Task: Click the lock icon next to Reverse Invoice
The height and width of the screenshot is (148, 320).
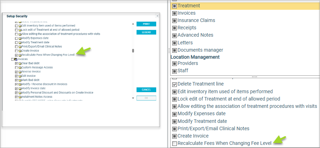Action: pyautogui.click(x=20, y=72)
